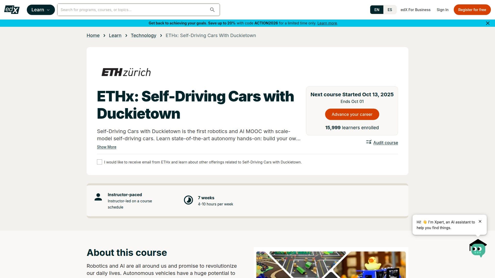Close the Xpert assistant popup

[x=480, y=221]
